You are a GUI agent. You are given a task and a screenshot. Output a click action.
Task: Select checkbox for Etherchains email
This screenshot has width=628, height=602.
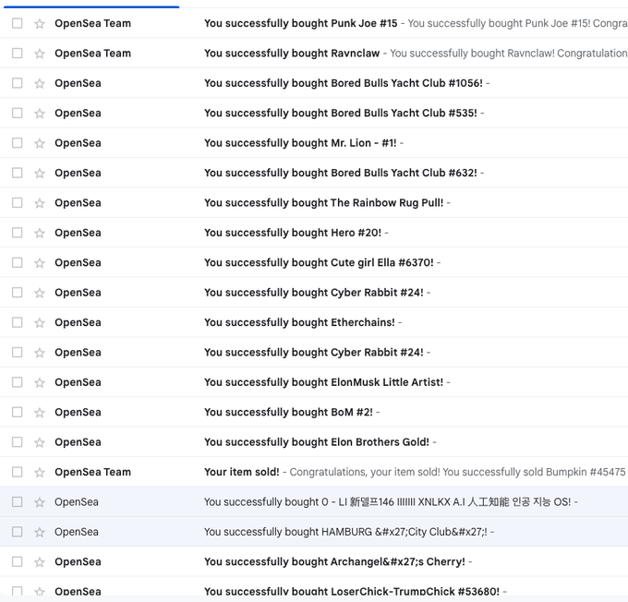pyautogui.click(x=18, y=322)
